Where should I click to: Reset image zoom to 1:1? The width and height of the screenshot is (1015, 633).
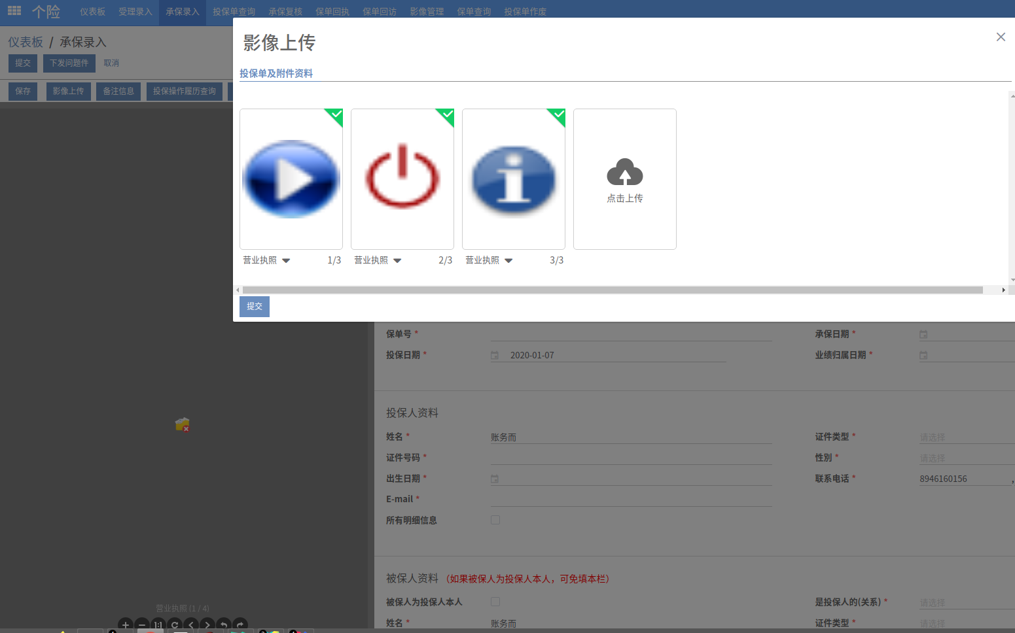(x=158, y=624)
